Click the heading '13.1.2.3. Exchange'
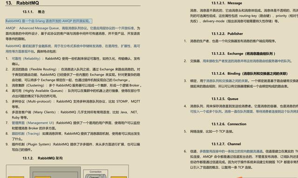Viewport: 298px width, 178px height. pyautogui.click(x=243, y=54)
